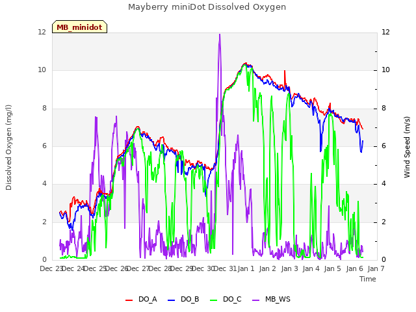Click the Time axis label

[368, 279]
